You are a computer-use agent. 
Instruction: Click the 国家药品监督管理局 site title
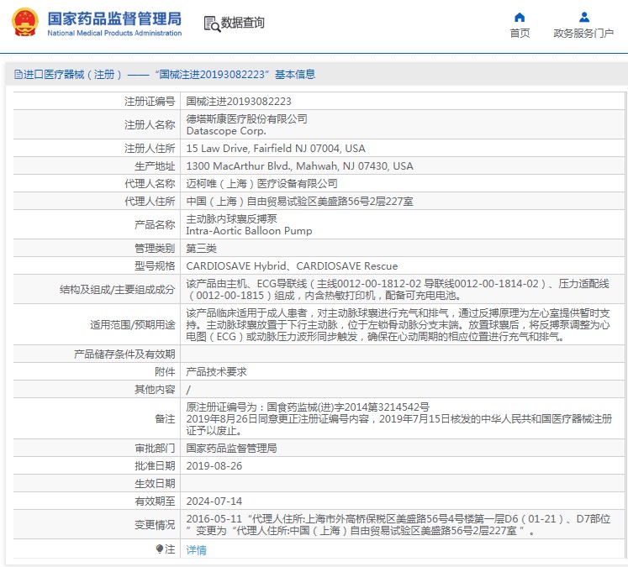(x=114, y=18)
